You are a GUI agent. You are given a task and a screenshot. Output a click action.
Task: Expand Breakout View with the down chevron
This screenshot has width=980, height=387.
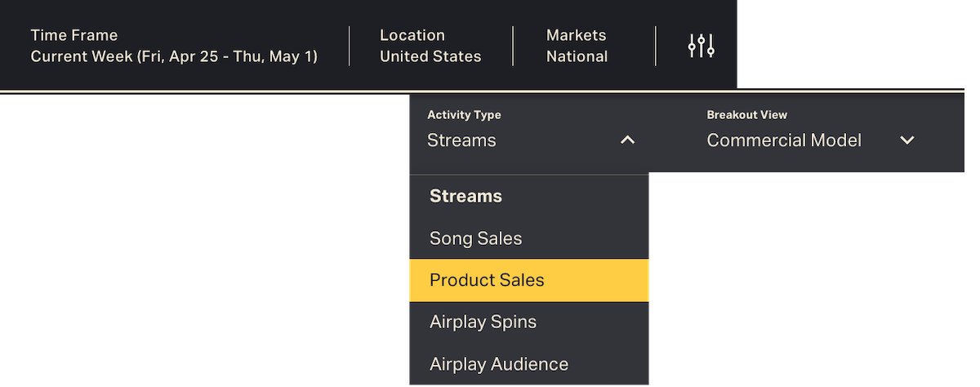tap(906, 140)
